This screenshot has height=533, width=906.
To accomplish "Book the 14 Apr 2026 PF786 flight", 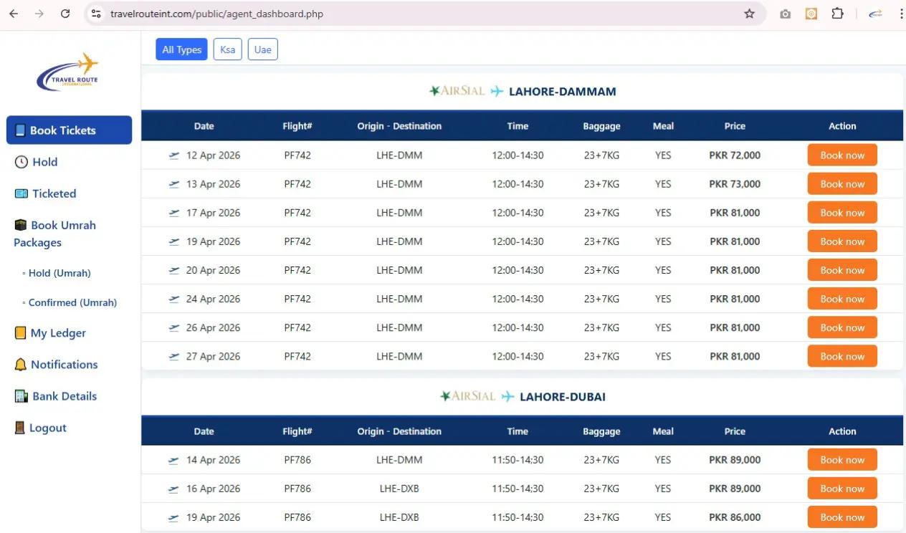I will (842, 460).
